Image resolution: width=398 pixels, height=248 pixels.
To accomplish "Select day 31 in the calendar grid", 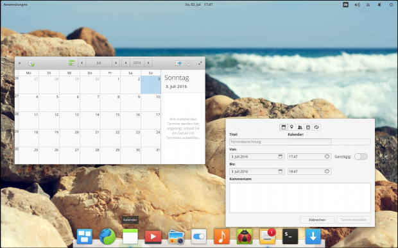I will coord(151,155).
